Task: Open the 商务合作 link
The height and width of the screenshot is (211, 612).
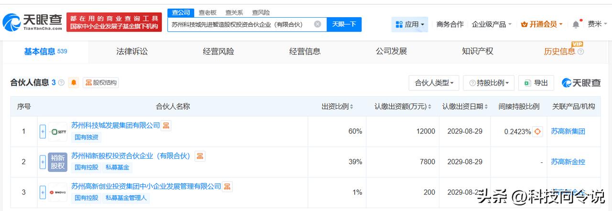Action: 450,24
